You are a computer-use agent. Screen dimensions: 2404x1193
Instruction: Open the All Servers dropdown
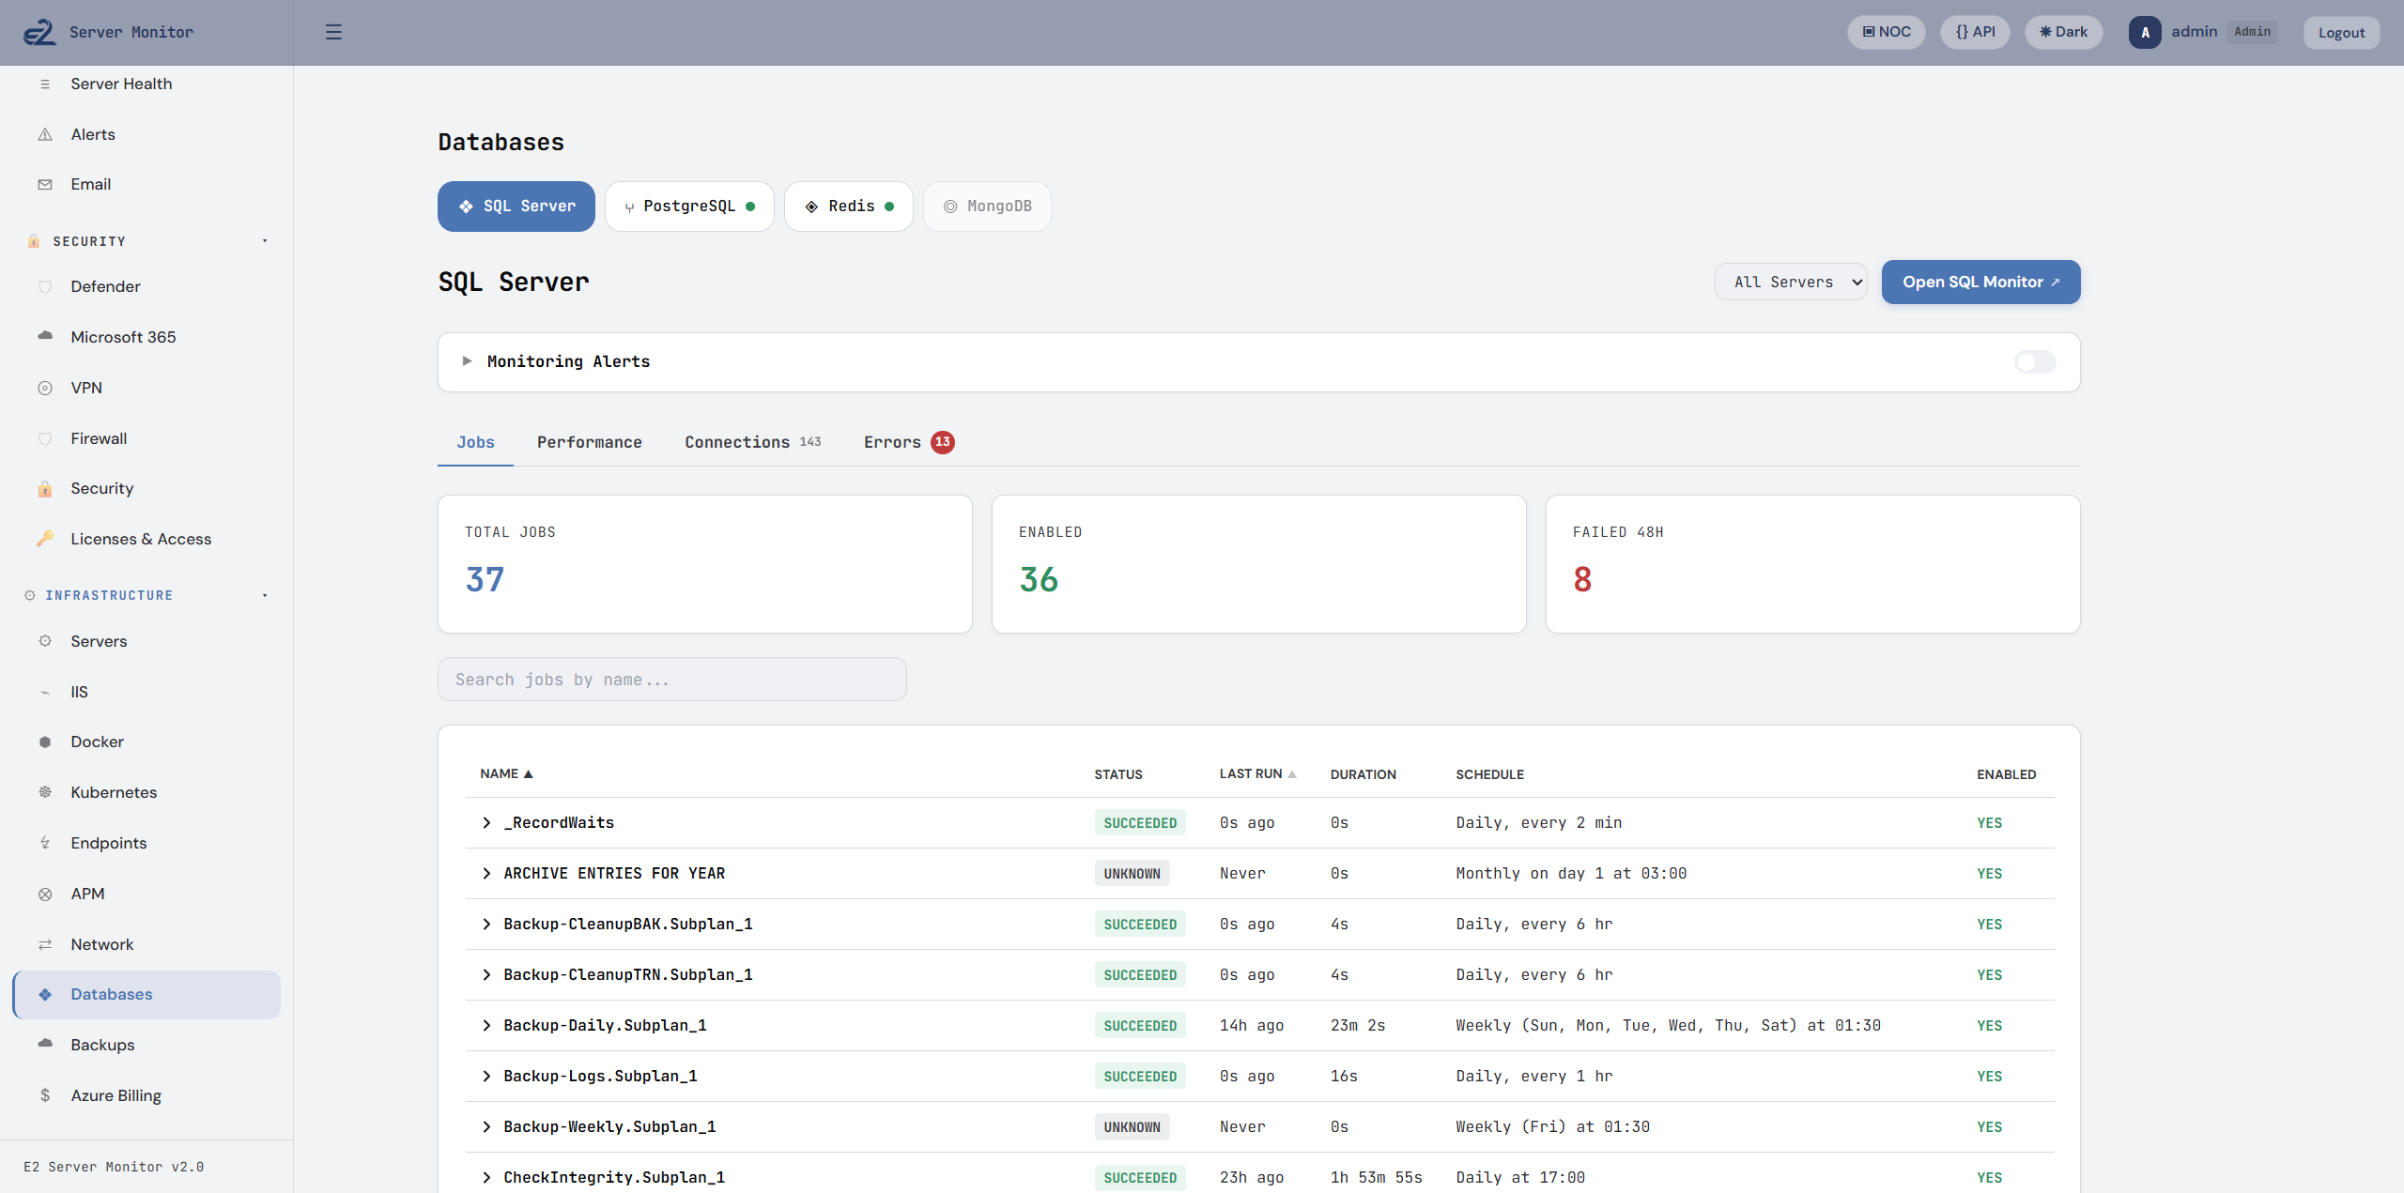click(x=1790, y=282)
